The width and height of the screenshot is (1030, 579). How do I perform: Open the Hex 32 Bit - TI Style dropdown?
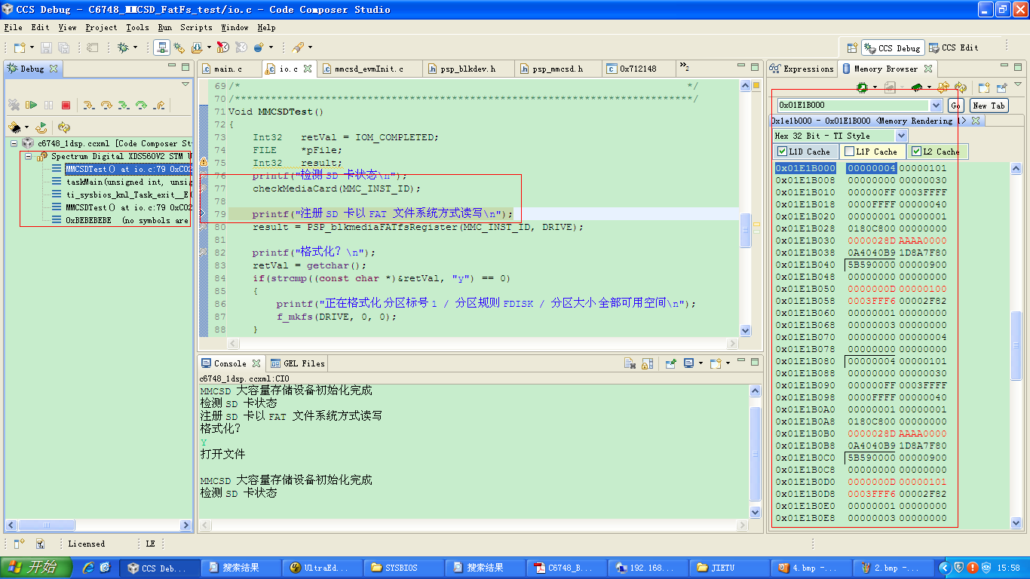(x=901, y=136)
